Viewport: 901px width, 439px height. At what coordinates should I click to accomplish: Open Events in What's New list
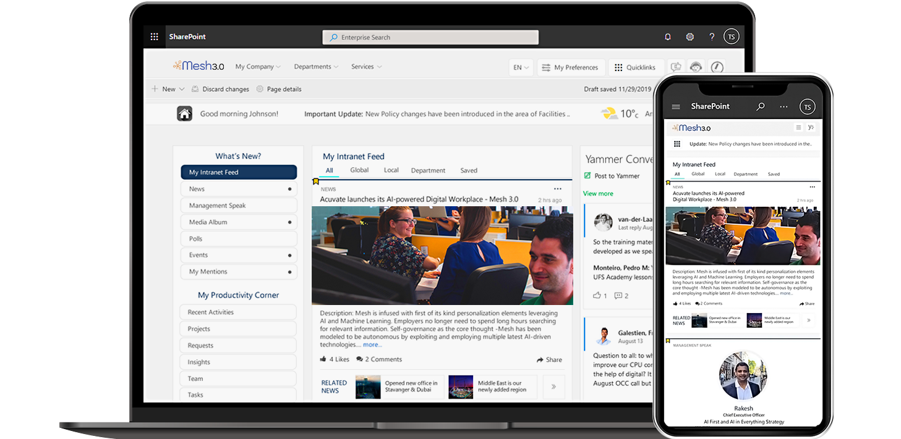[x=239, y=255]
